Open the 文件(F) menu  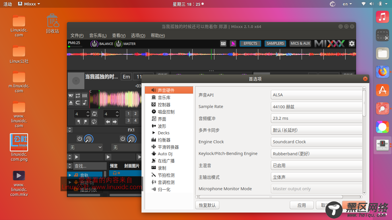click(x=77, y=36)
